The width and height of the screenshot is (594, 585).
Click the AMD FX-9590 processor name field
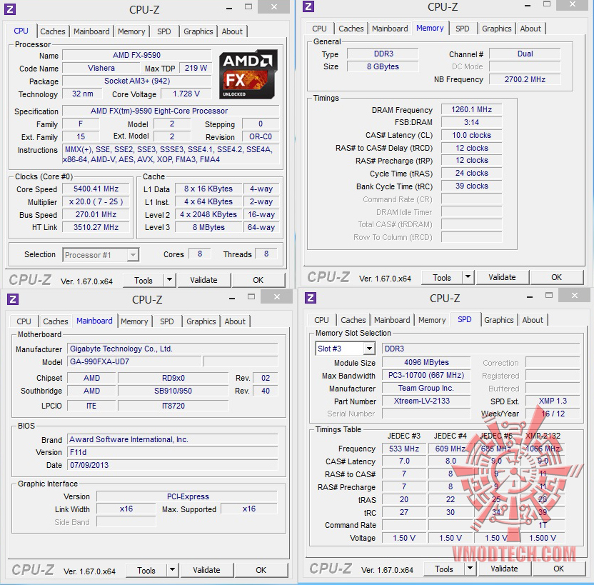[x=137, y=55]
